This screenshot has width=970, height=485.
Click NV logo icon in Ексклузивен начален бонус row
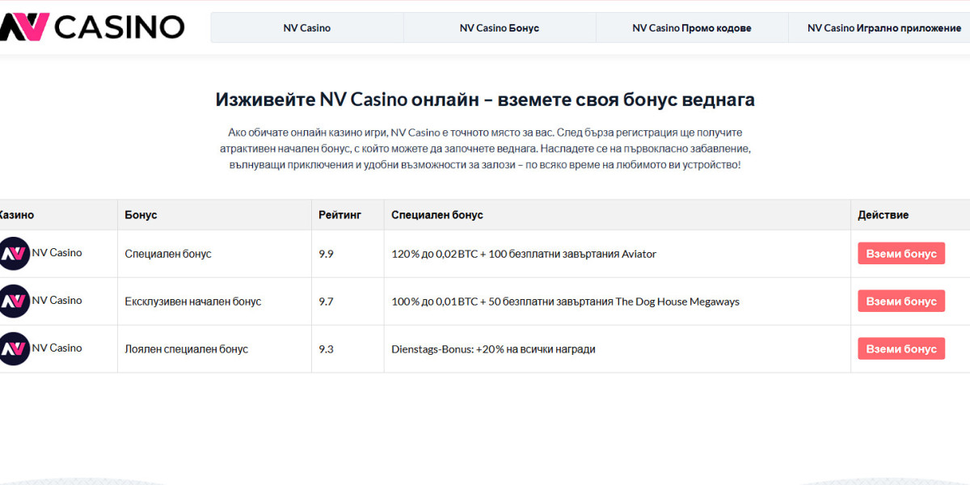tap(14, 302)
